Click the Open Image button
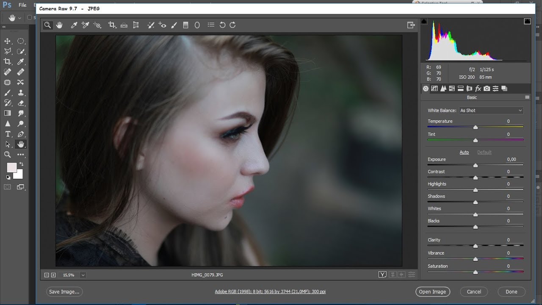This screenshot has height=305, width=542. pyautogui.click(x=432, y=291)
